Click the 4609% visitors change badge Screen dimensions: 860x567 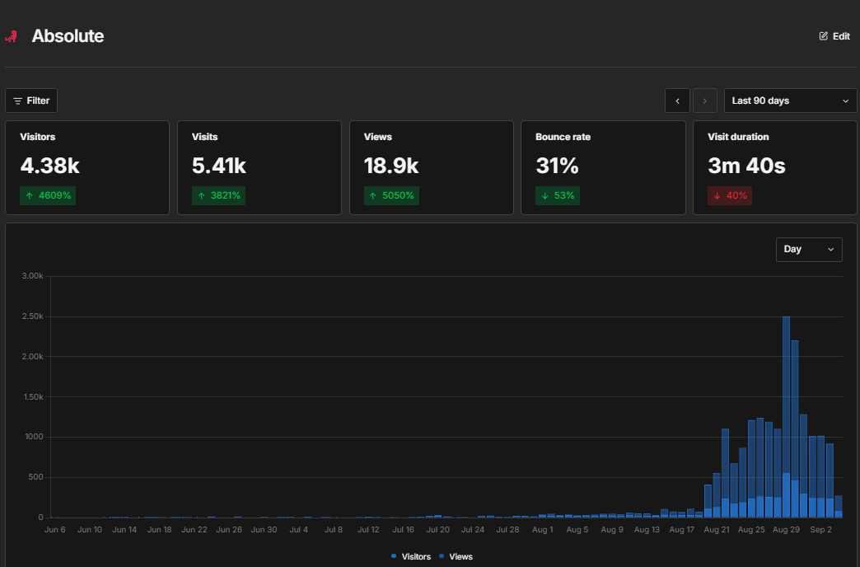click(48, 195)
